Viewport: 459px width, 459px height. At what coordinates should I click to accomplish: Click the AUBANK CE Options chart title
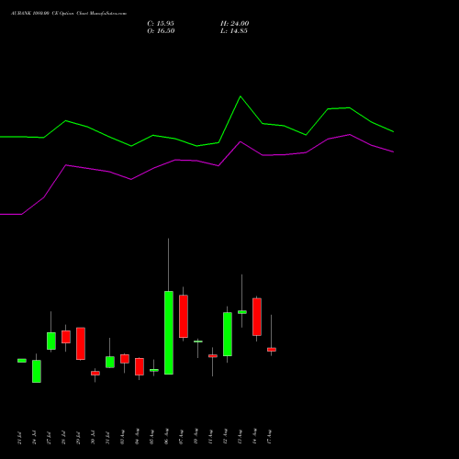pos(69,14)
